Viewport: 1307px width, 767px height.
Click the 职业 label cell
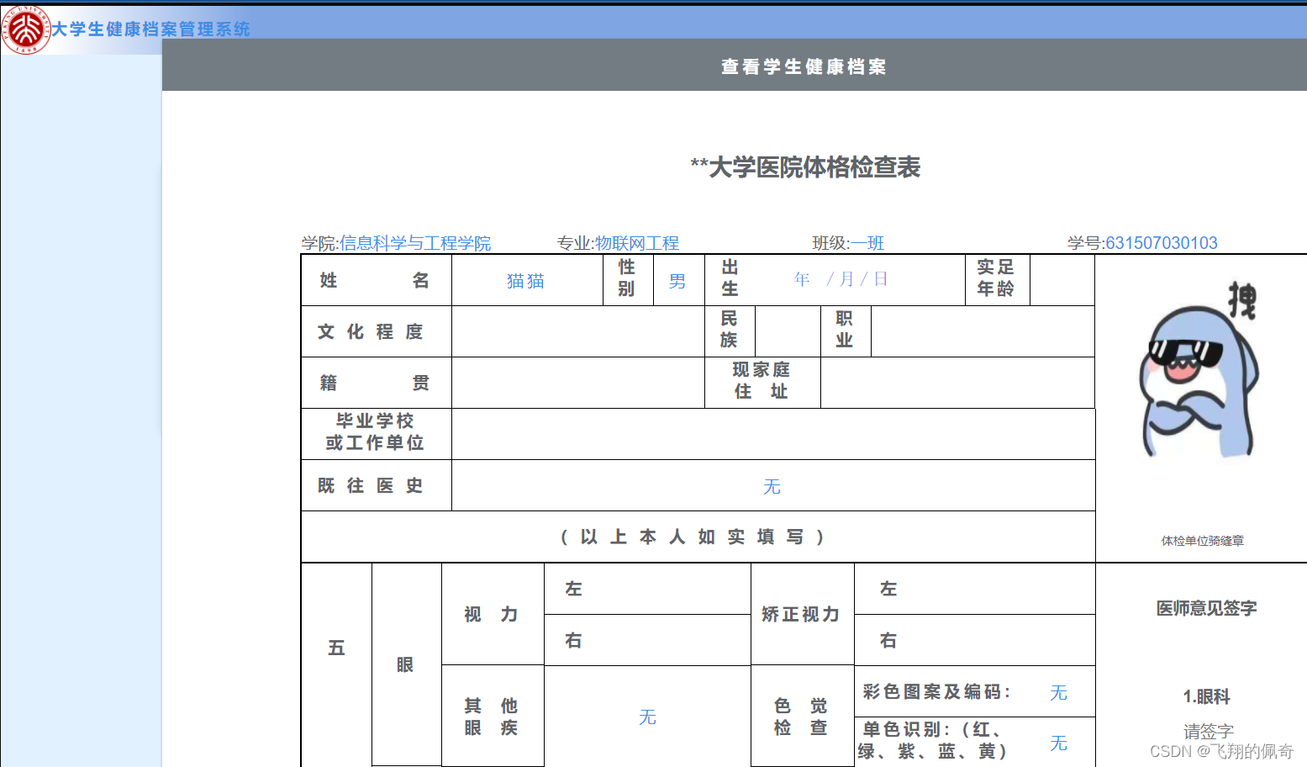(846, 331)
